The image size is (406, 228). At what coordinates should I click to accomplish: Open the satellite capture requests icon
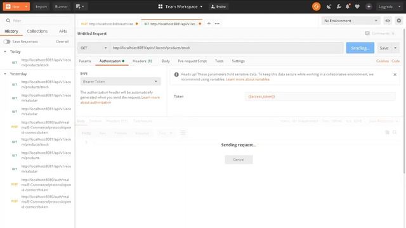(329, 7)
